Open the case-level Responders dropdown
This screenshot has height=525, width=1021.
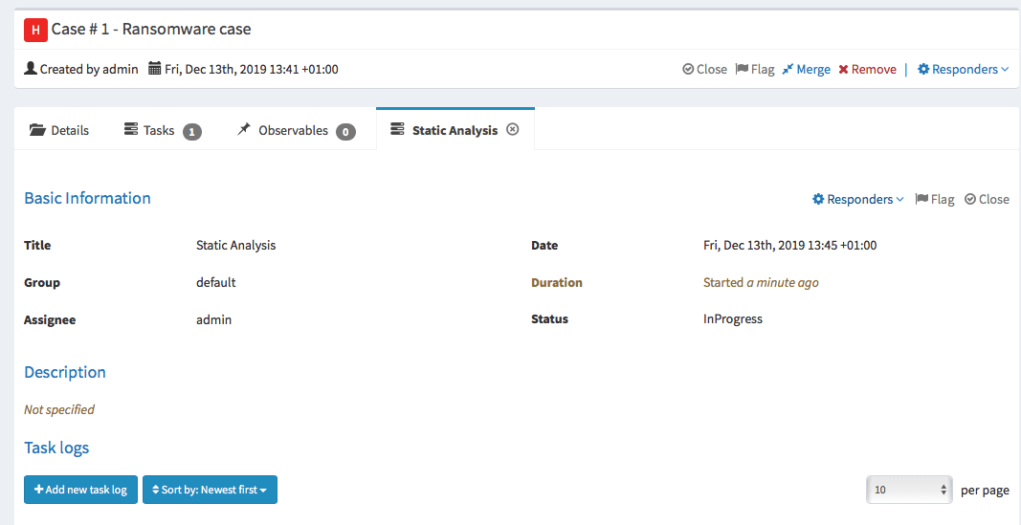963,69
